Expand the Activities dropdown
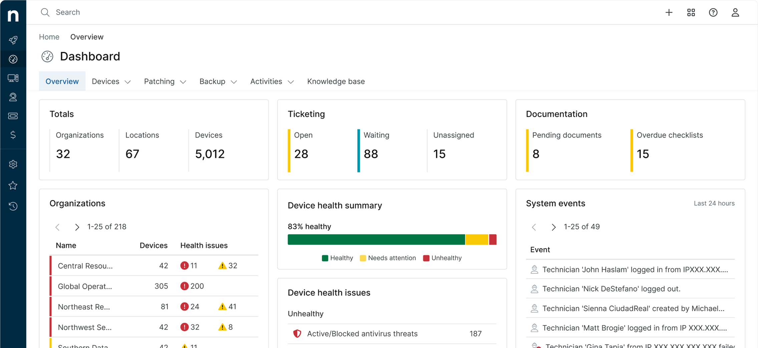This screenshot has height=348, width=758. tap(272, 81)
